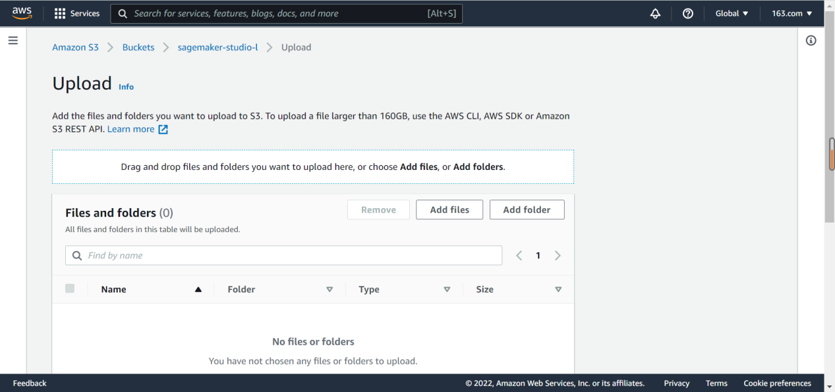Open the info panel icon at right
The image size is (835, 392).
click(x=811, y=41)
